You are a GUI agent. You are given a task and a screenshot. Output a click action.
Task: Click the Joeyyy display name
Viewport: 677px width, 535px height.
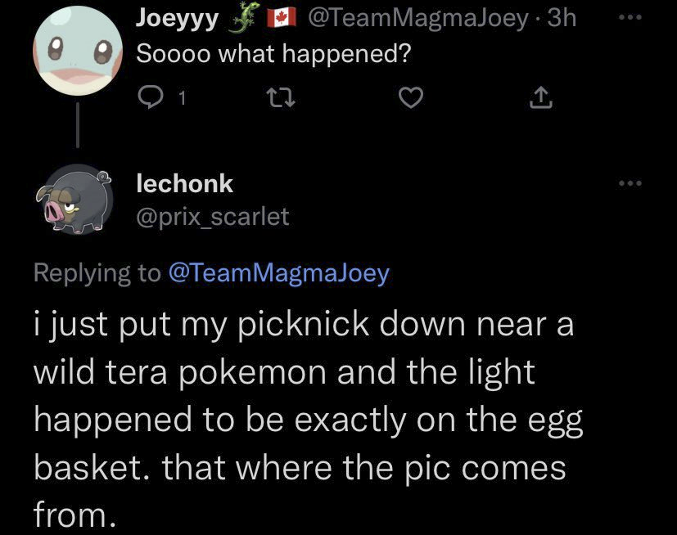click(177, 18)
